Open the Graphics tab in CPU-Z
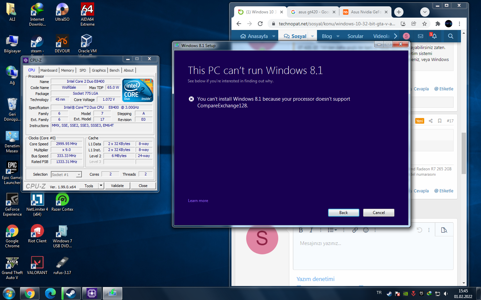Image resolution: width=481 pixels, height=300 pixels. tap(99, 70)
